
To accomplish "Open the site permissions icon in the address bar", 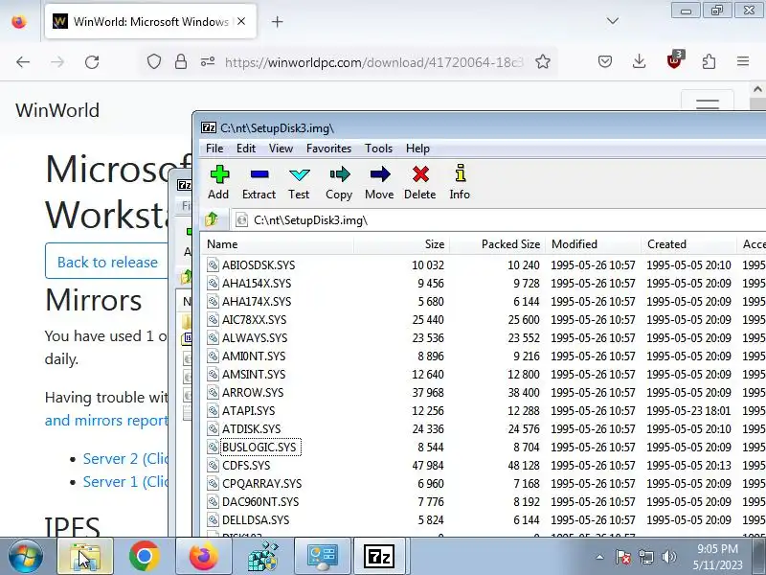I will [x=208, y=61].
